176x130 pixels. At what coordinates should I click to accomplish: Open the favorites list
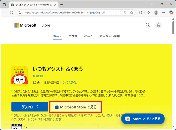149,12
